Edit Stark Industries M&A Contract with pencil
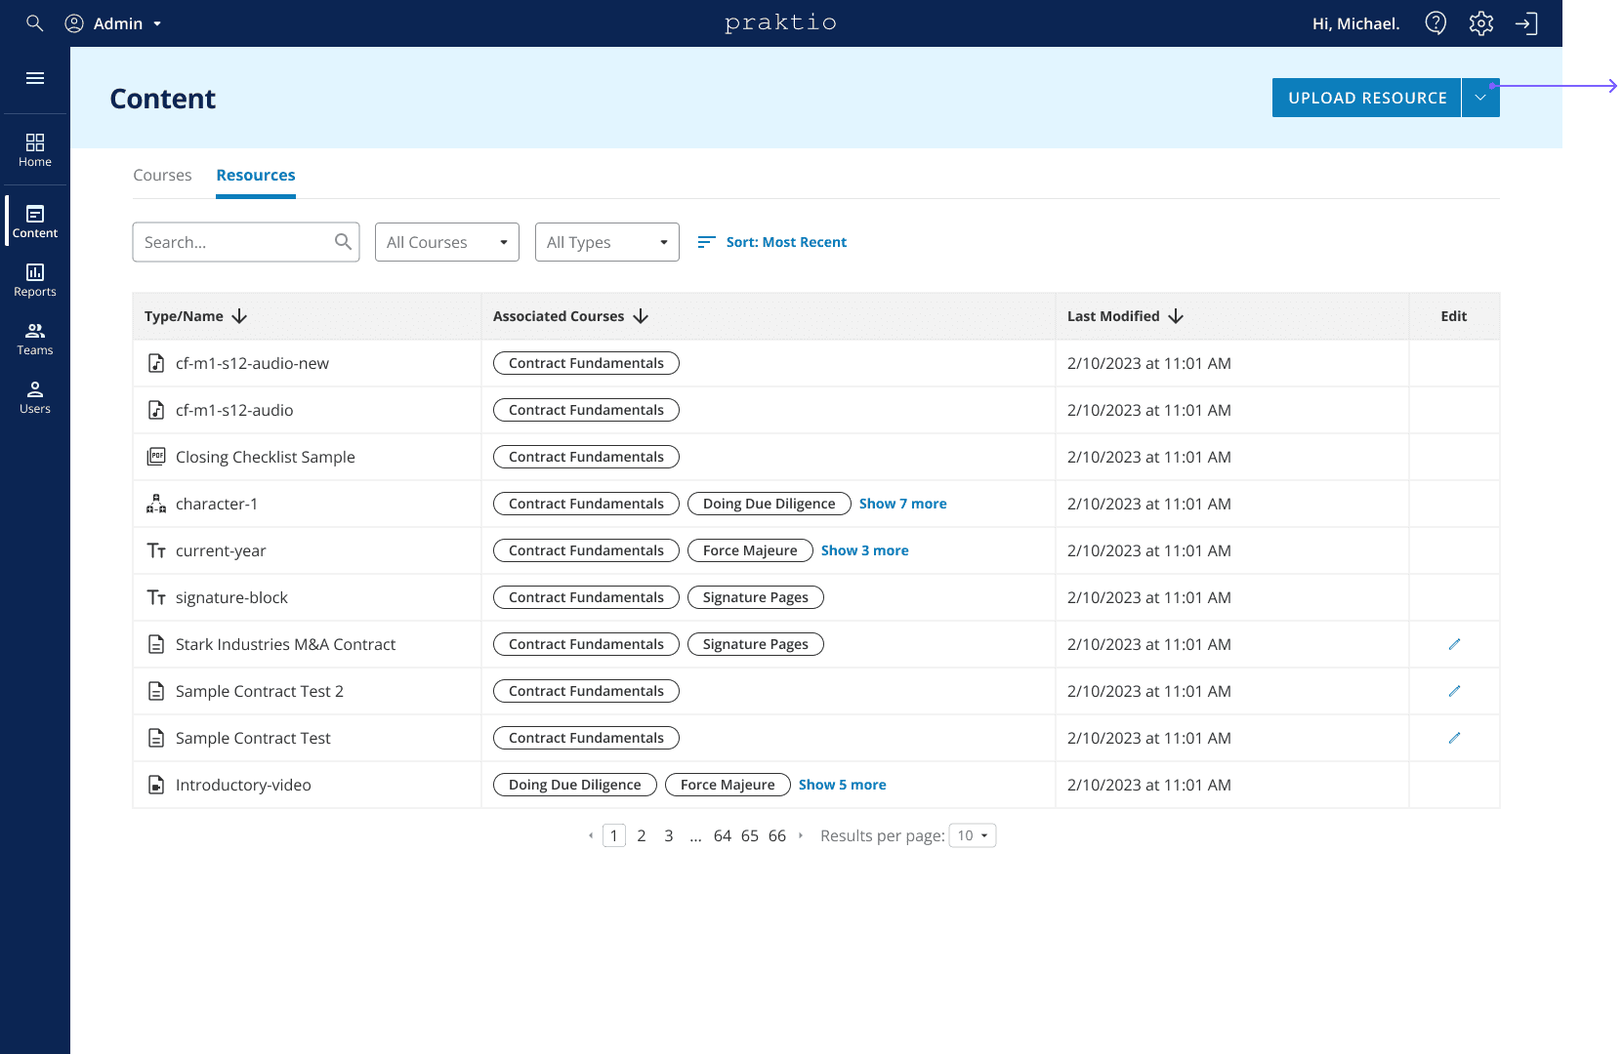The height and width of the screenshot is (1054, 1623). click(1454, 644)
